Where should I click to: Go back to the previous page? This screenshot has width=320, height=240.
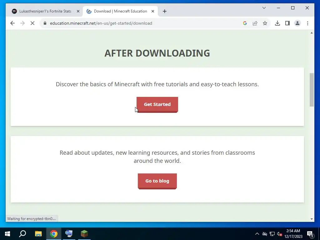coord(12,23)
